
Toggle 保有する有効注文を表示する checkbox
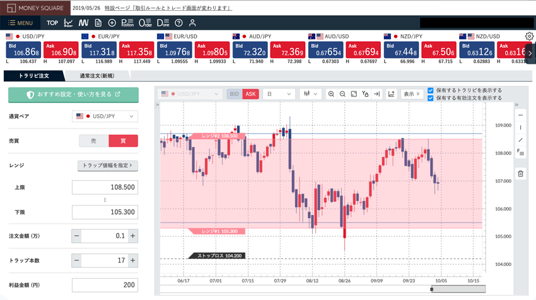tap(431, 98)
